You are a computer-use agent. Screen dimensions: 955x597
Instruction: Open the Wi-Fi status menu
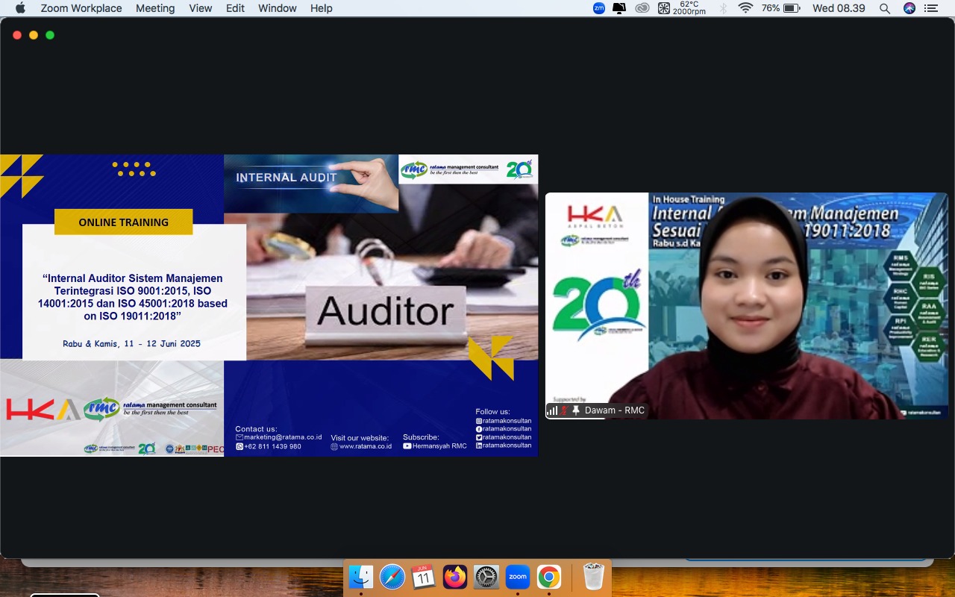tap(745, 8)
